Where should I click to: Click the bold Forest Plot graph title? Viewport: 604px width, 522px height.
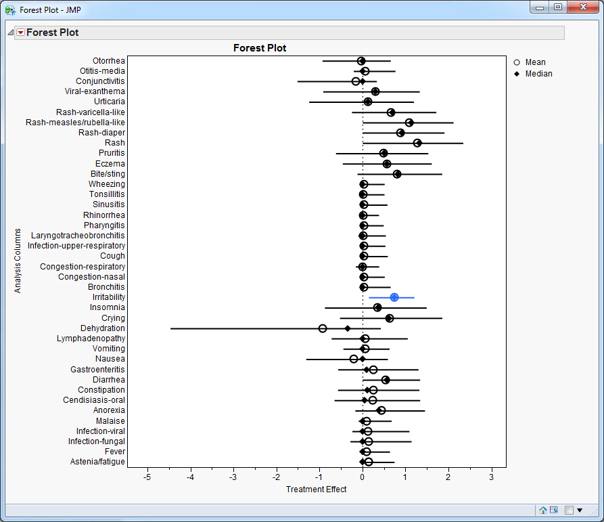[x=260, y=48]
